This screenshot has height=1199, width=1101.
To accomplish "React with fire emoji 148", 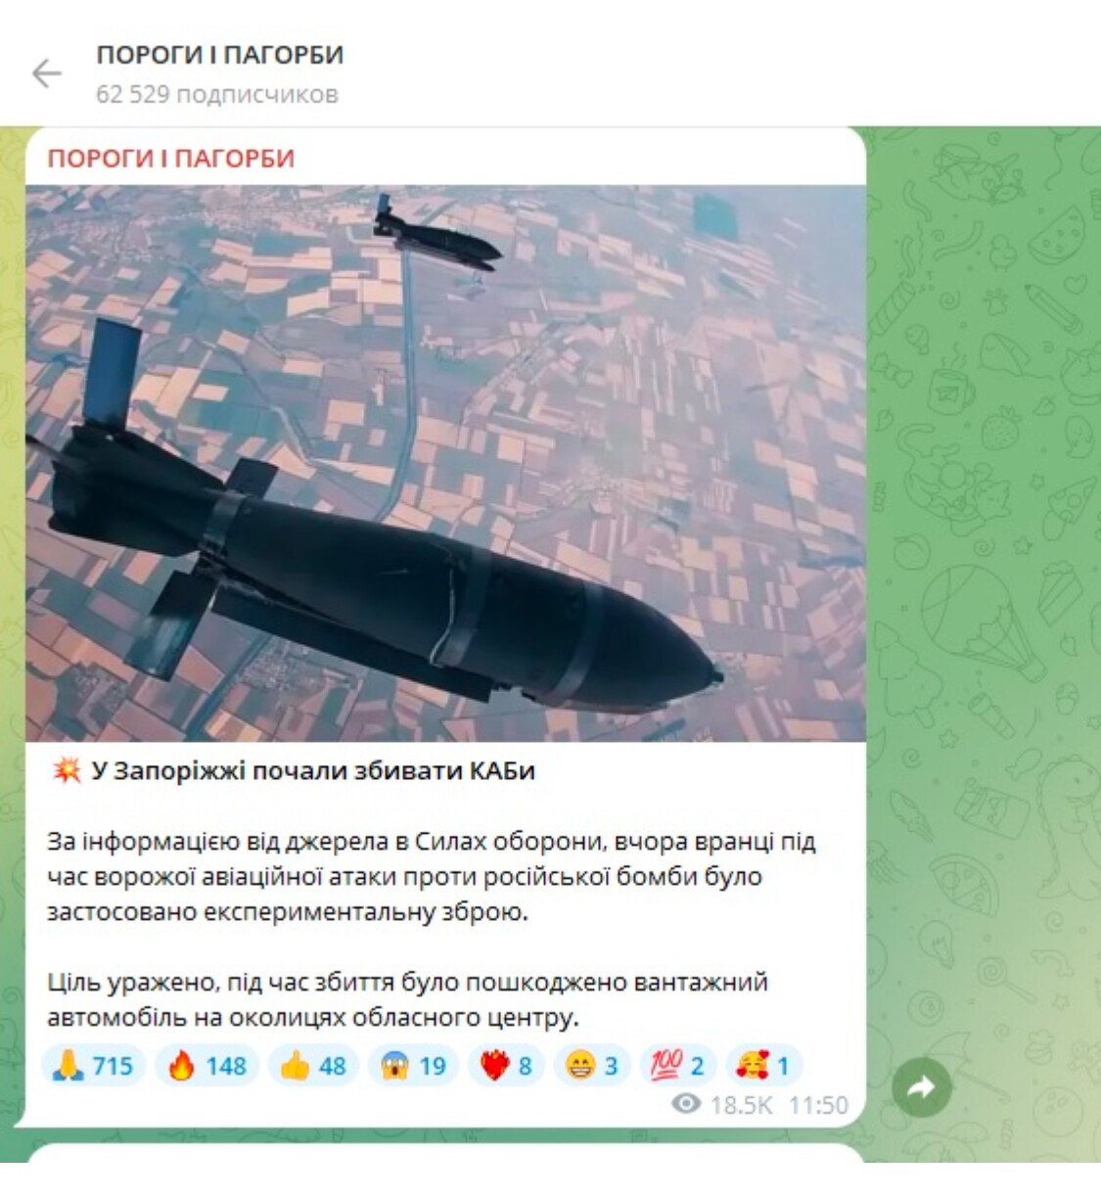I will [206, 1065].
